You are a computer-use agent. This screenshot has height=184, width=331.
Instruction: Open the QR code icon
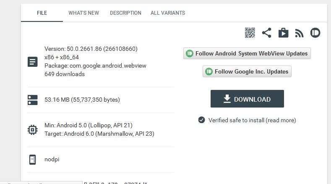[x=250, y=33]
